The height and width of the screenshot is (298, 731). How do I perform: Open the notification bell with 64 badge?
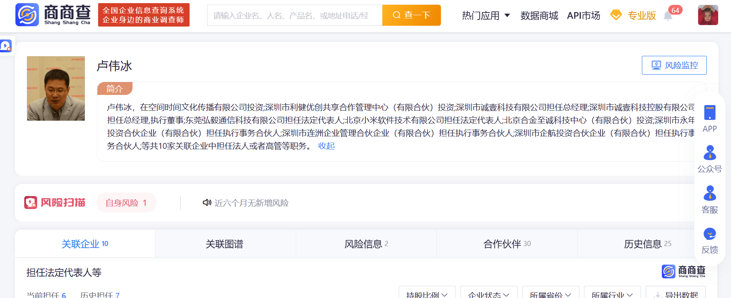pos(668,16)
